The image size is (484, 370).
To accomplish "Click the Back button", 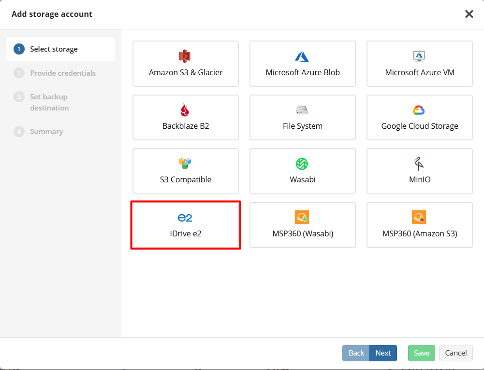I will (356, 353).
